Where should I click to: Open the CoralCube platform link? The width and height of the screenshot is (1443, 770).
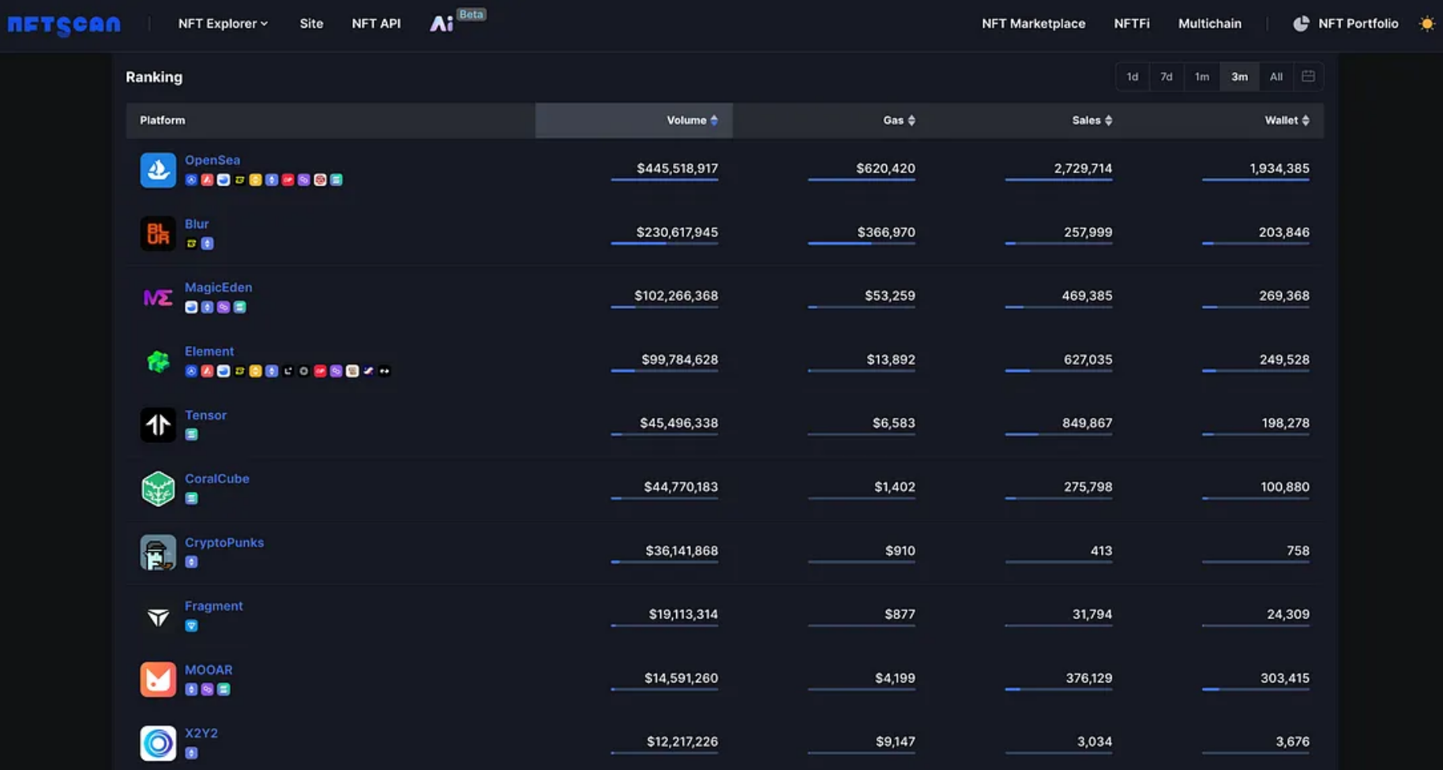217,479
